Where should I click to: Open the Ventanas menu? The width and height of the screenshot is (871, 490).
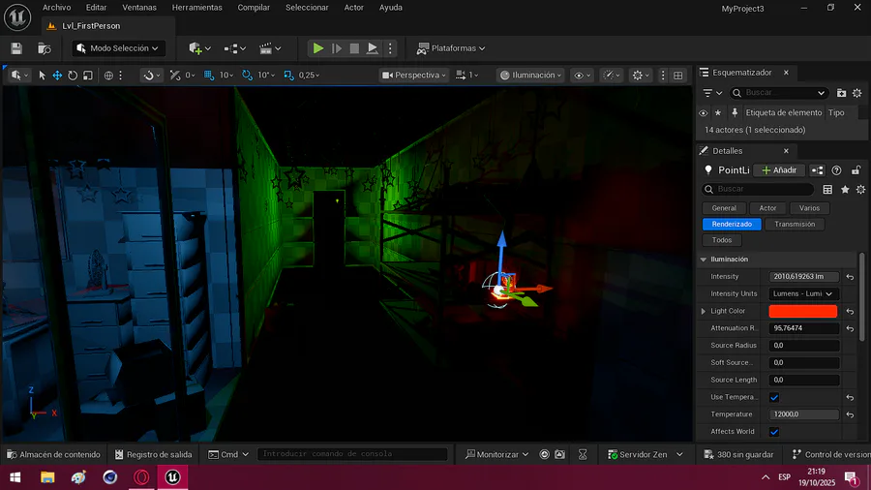tap(139, 7)
